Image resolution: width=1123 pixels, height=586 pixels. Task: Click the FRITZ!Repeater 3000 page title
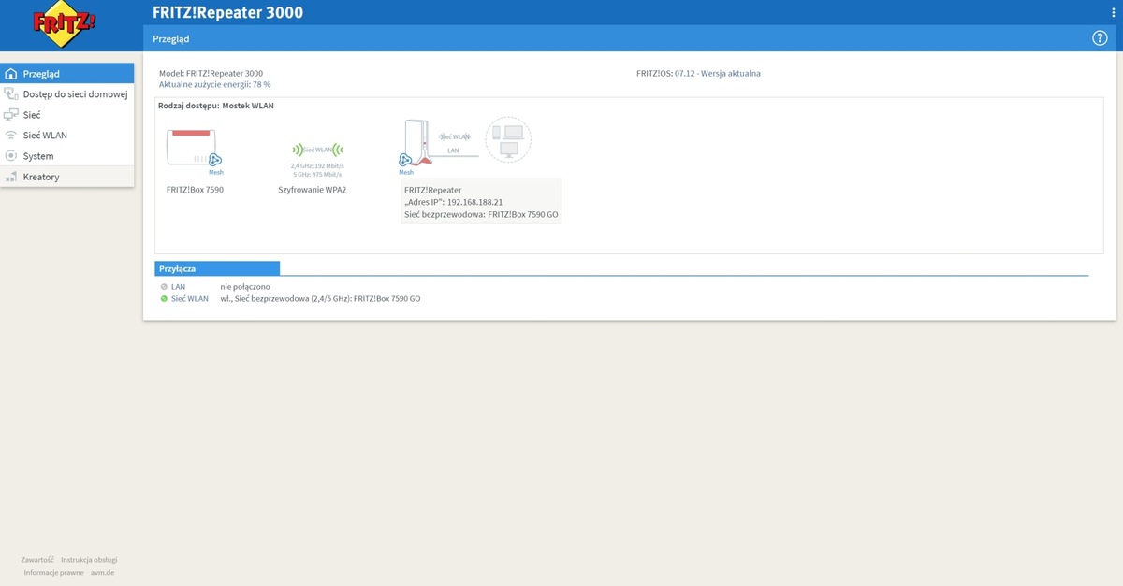pyautogui.click(x=227, y=13)
